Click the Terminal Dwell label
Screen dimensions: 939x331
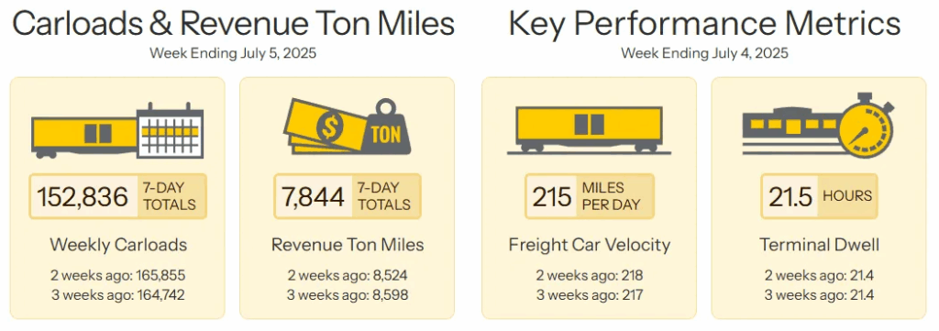click(819, 245)
